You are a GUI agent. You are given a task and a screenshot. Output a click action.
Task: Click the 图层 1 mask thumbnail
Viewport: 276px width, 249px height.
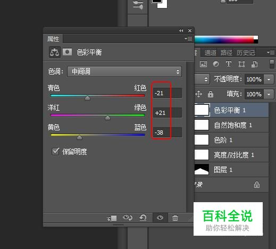[x=202, y=170]
